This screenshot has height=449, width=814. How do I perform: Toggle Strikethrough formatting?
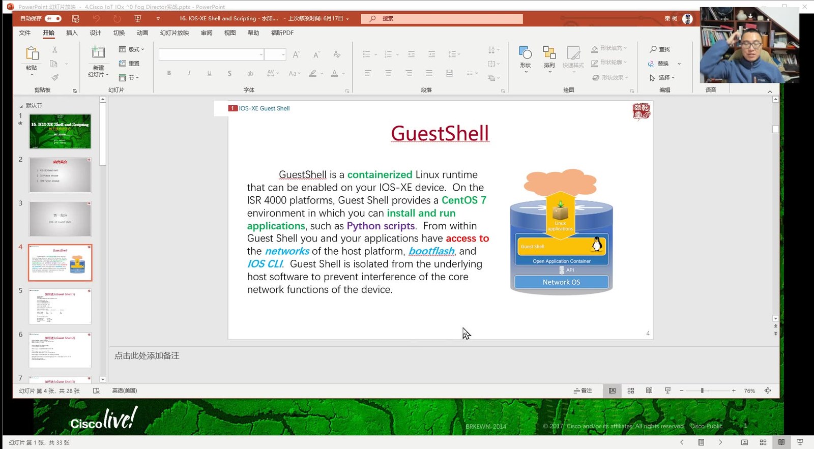[x=250, y=73]
